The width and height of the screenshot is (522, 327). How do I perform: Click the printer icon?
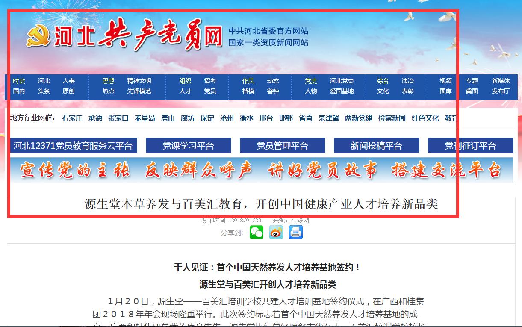coord(296,232)
